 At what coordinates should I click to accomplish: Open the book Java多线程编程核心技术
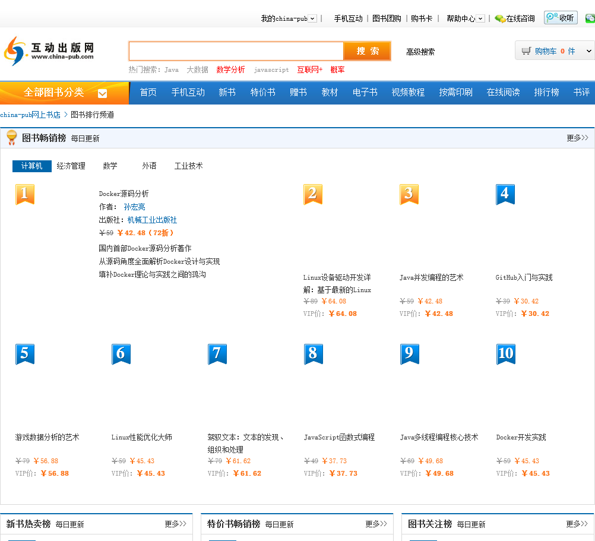coord(439,437)
